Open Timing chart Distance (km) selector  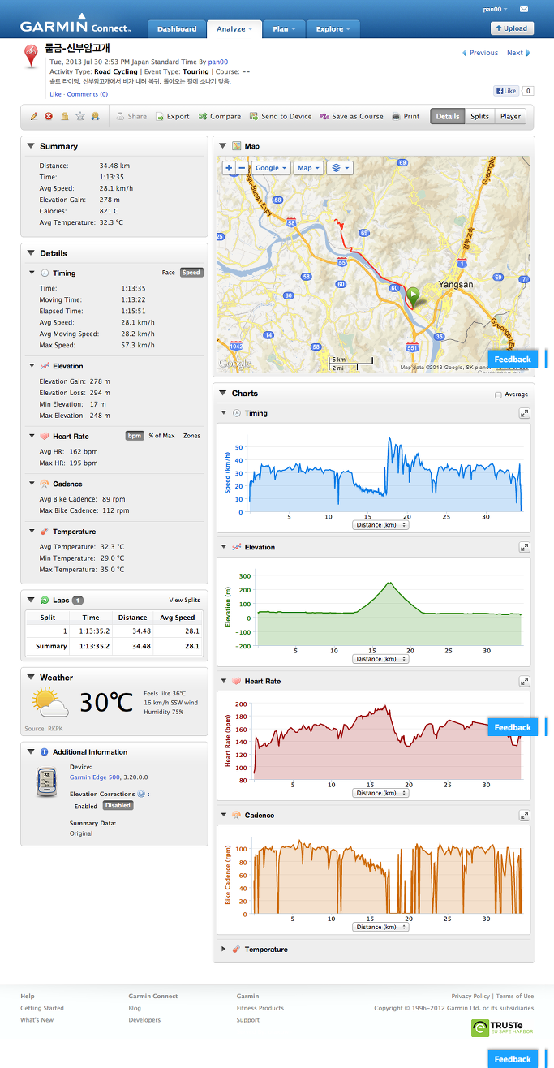click(x=381, y=525)
